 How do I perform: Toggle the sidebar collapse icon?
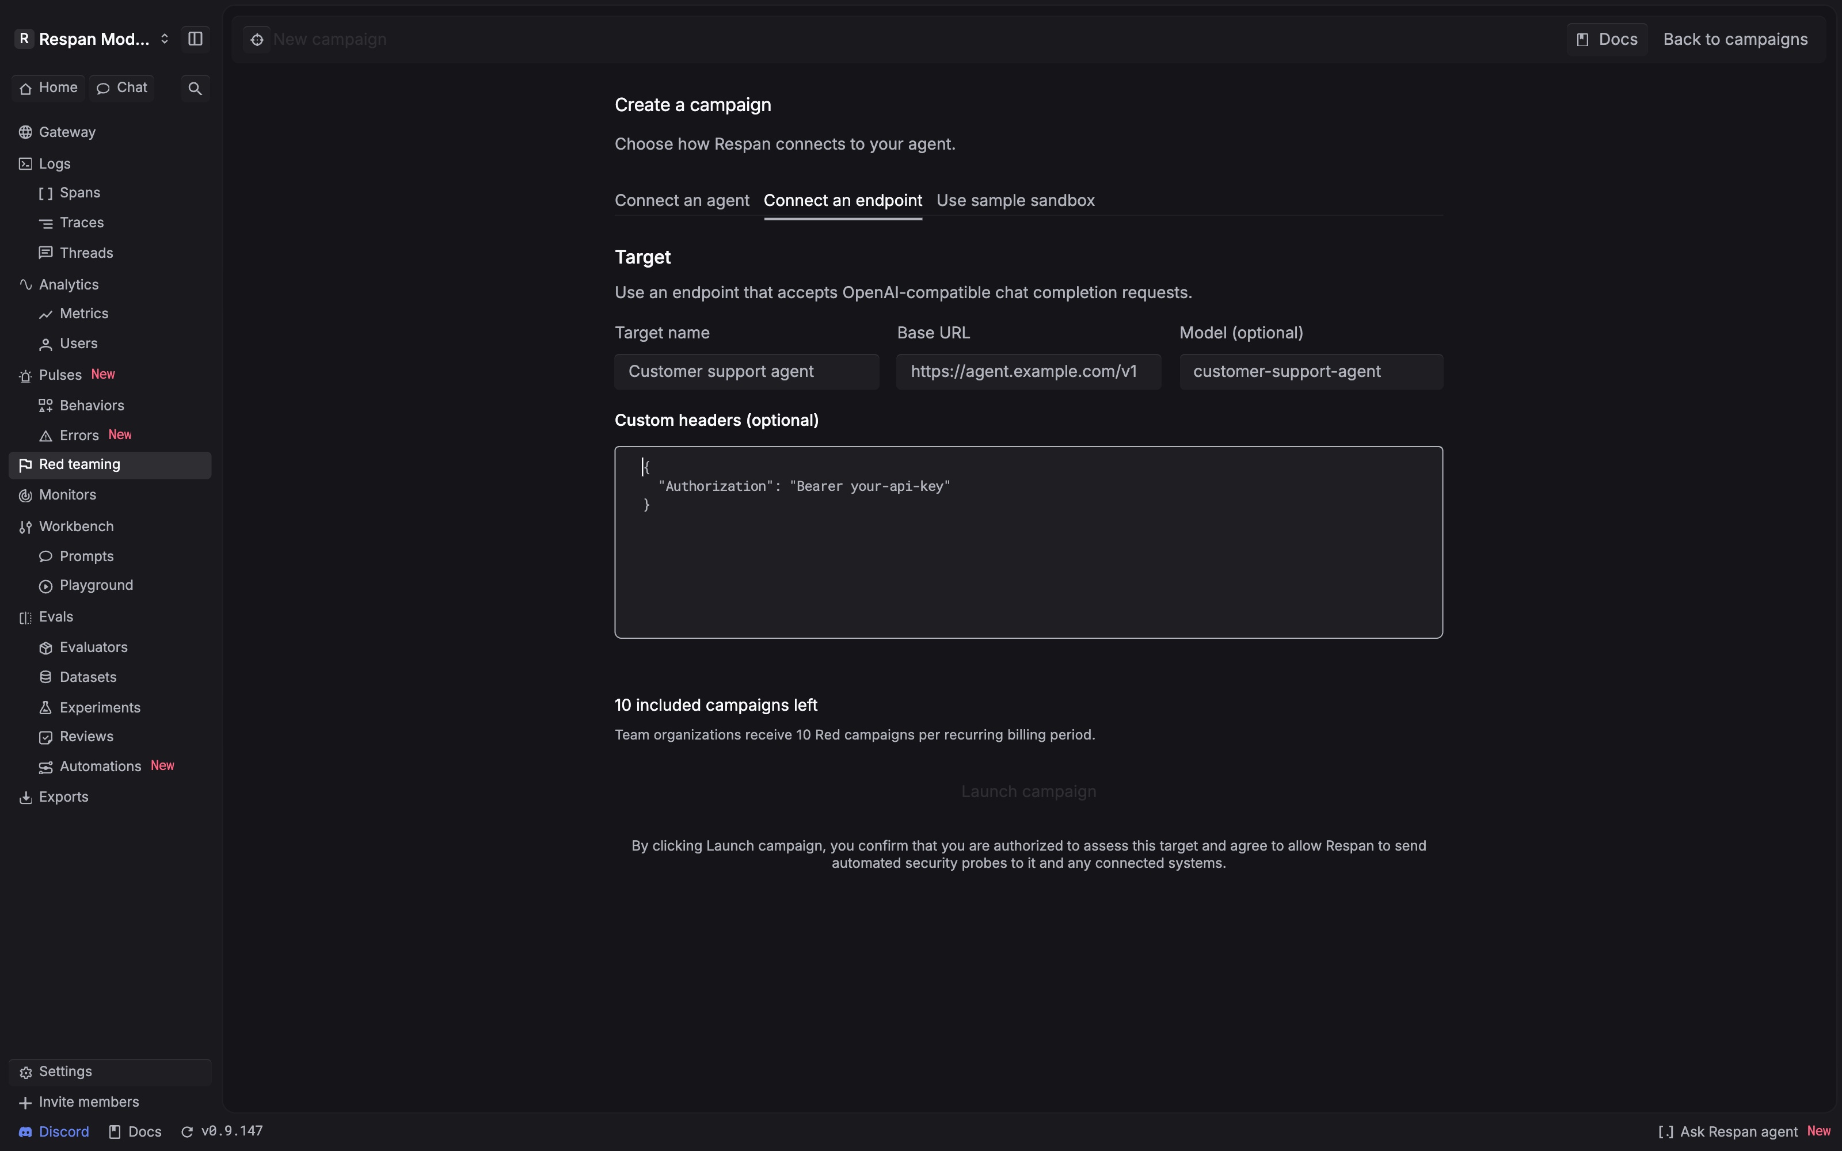(x=195, y=39)
